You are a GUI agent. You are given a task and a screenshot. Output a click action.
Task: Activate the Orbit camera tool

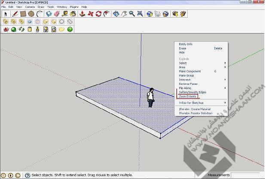coord(116,13)
